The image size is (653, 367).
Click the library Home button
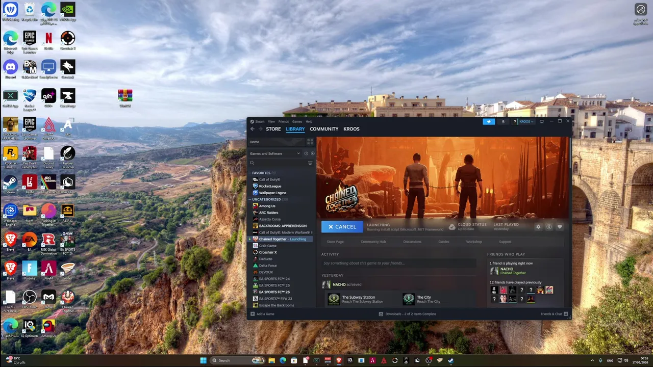tap(275, 142)
